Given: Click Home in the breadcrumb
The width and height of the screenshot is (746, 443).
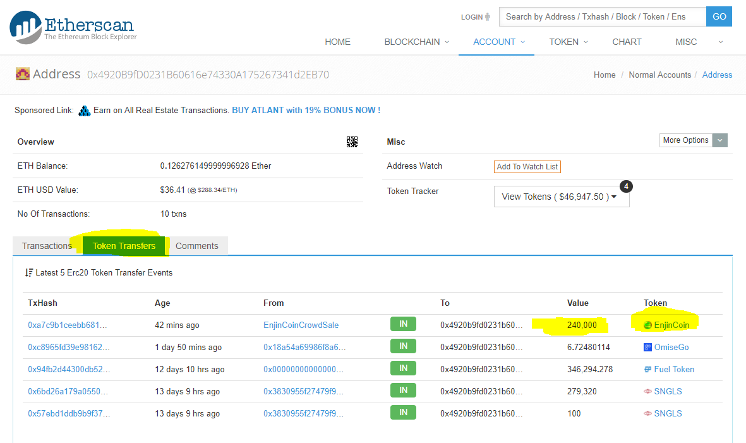Looking at the screenshot, I should tap(605, 75).
